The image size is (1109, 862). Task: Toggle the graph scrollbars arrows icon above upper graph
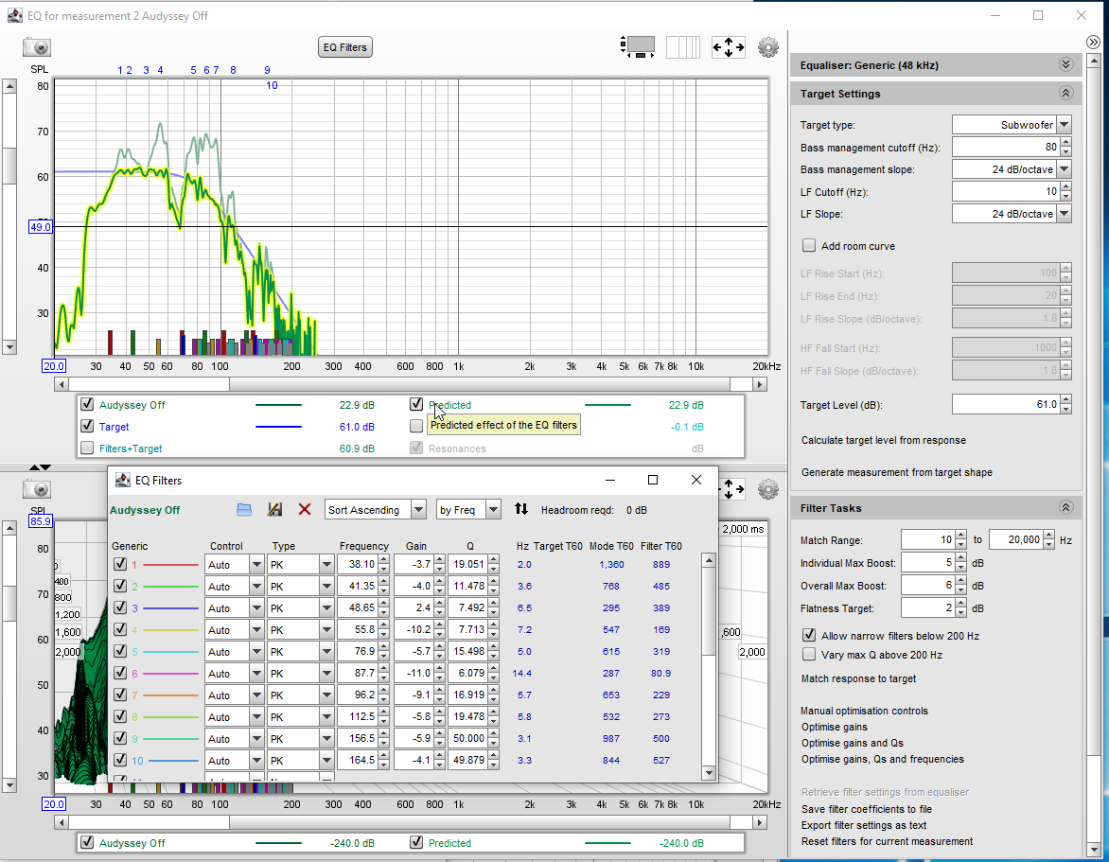tap(729, 47)
